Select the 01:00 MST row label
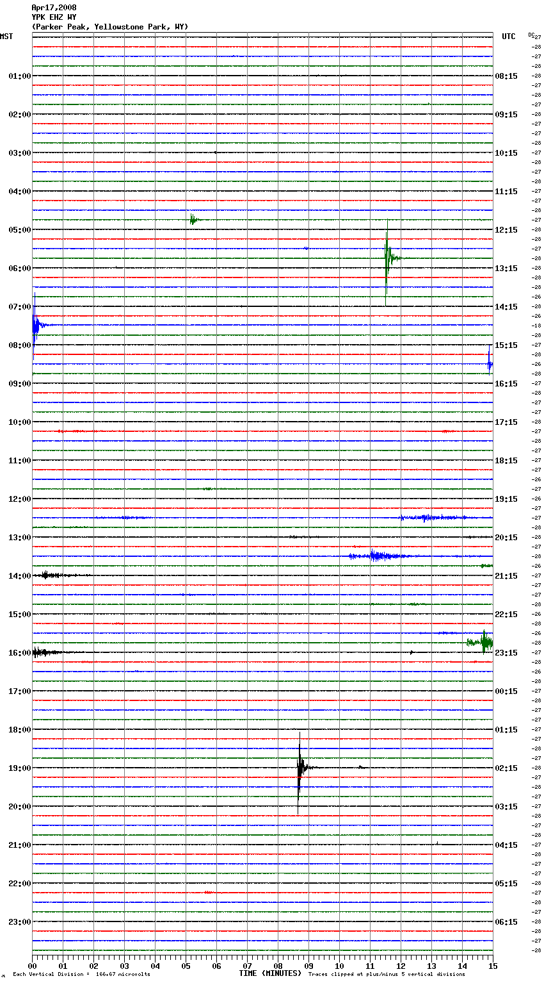This screenshot has width=544, height=983. point(19,76)
